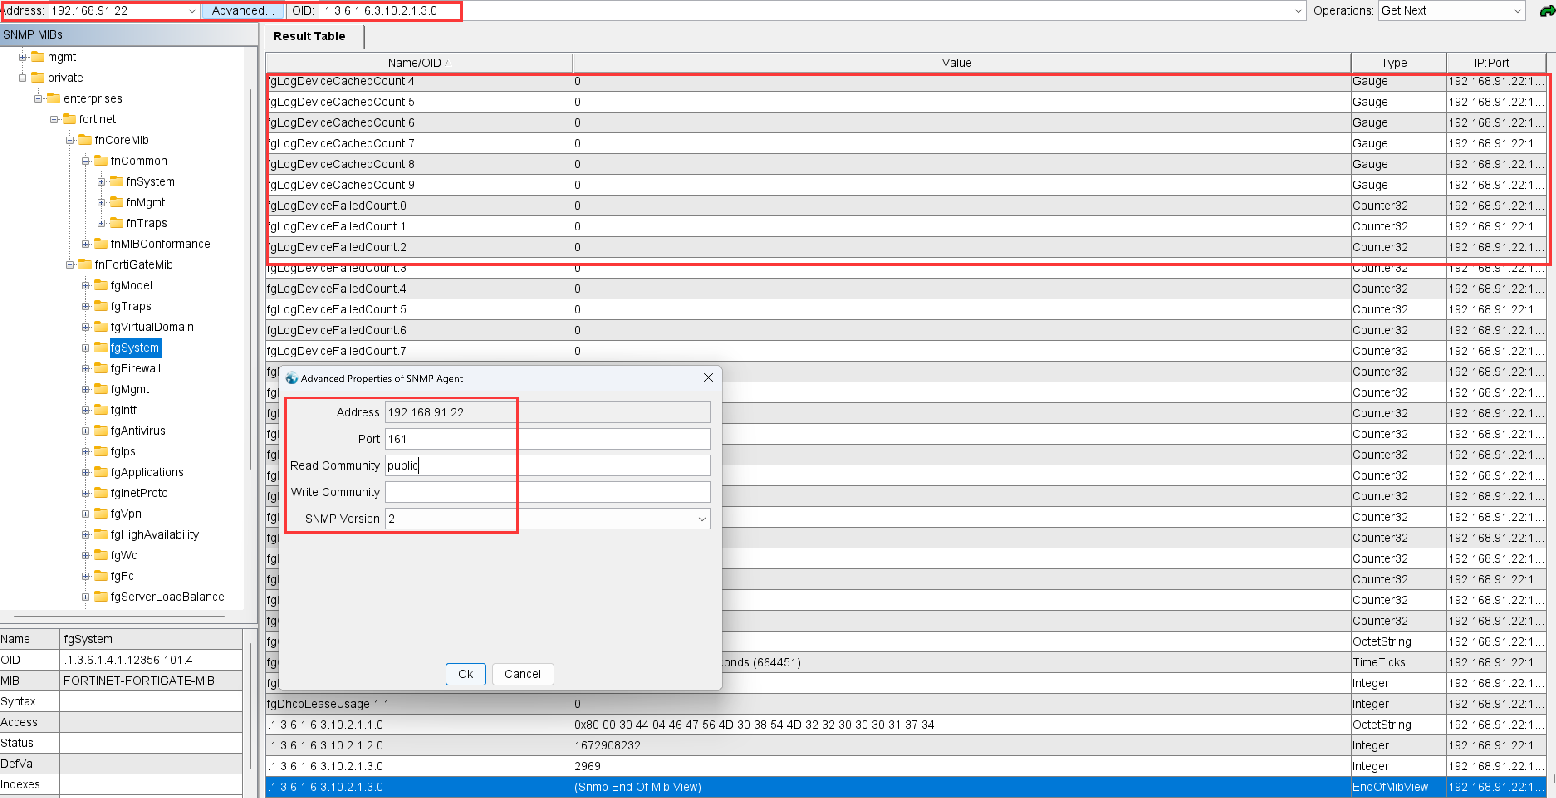Screen dimensions: 1556x798
Task: Expand the fgHighAvailability tree node
Action: click(86, 535)
